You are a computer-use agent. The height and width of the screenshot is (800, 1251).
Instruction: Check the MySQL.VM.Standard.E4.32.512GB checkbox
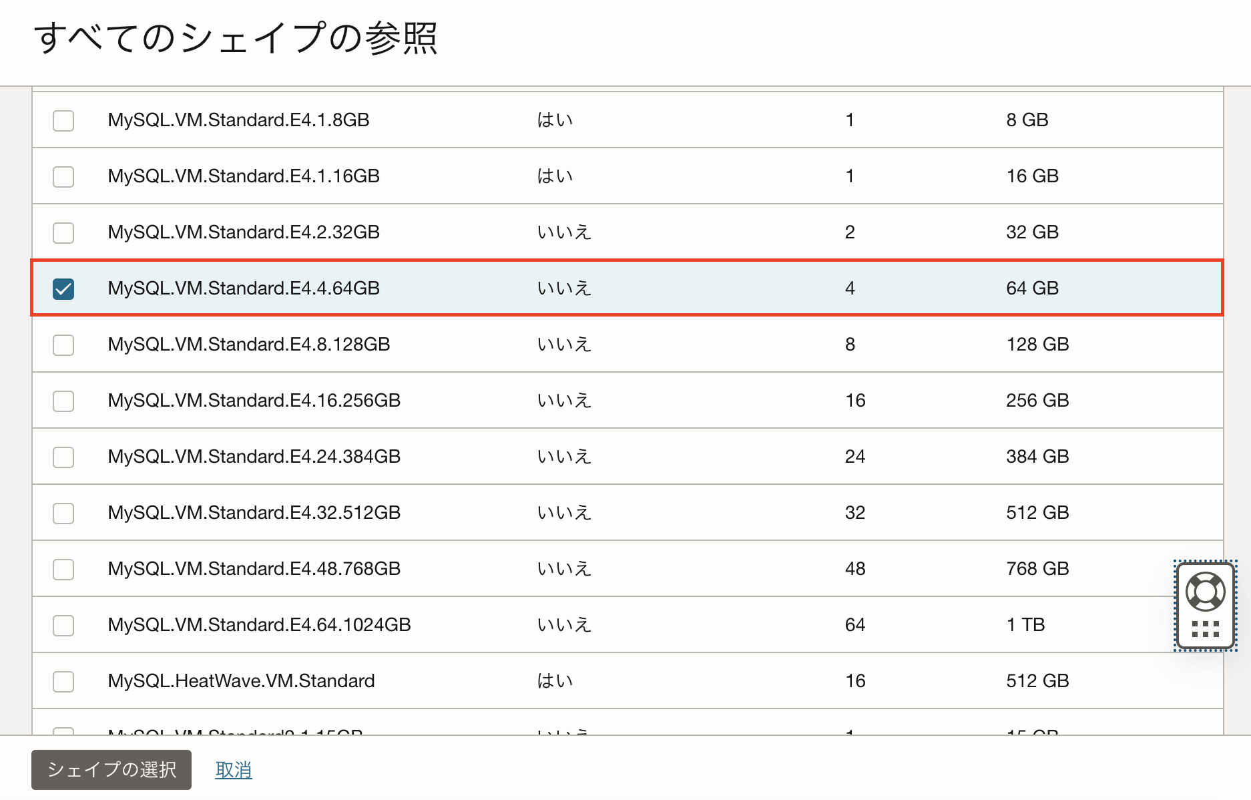(63, 514)
